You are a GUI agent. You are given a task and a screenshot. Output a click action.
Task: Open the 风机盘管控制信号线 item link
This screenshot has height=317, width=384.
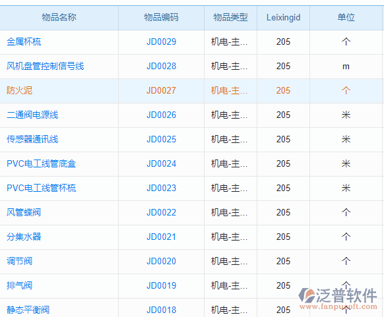tap(46, 66)
